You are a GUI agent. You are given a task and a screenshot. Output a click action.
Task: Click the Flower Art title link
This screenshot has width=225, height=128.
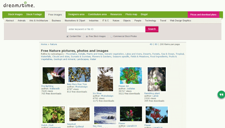point(124,86)
